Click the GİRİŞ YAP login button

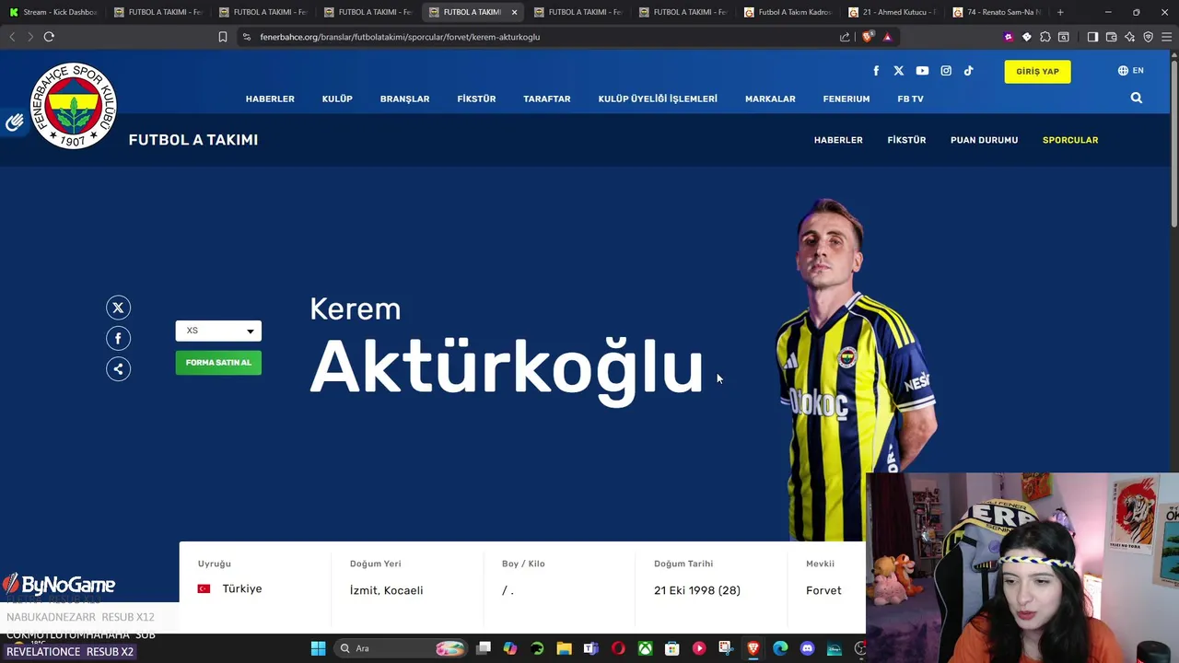coord(1037,71)
